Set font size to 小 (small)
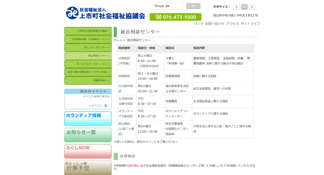The width and height of the screenshot is (324, 175). point(237,7)
